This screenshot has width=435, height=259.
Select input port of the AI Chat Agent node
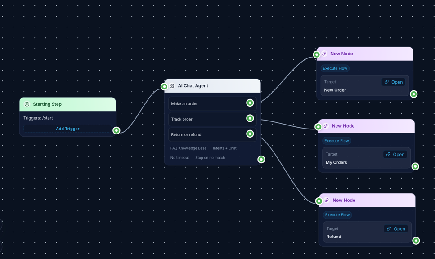(x=164, y=86)
